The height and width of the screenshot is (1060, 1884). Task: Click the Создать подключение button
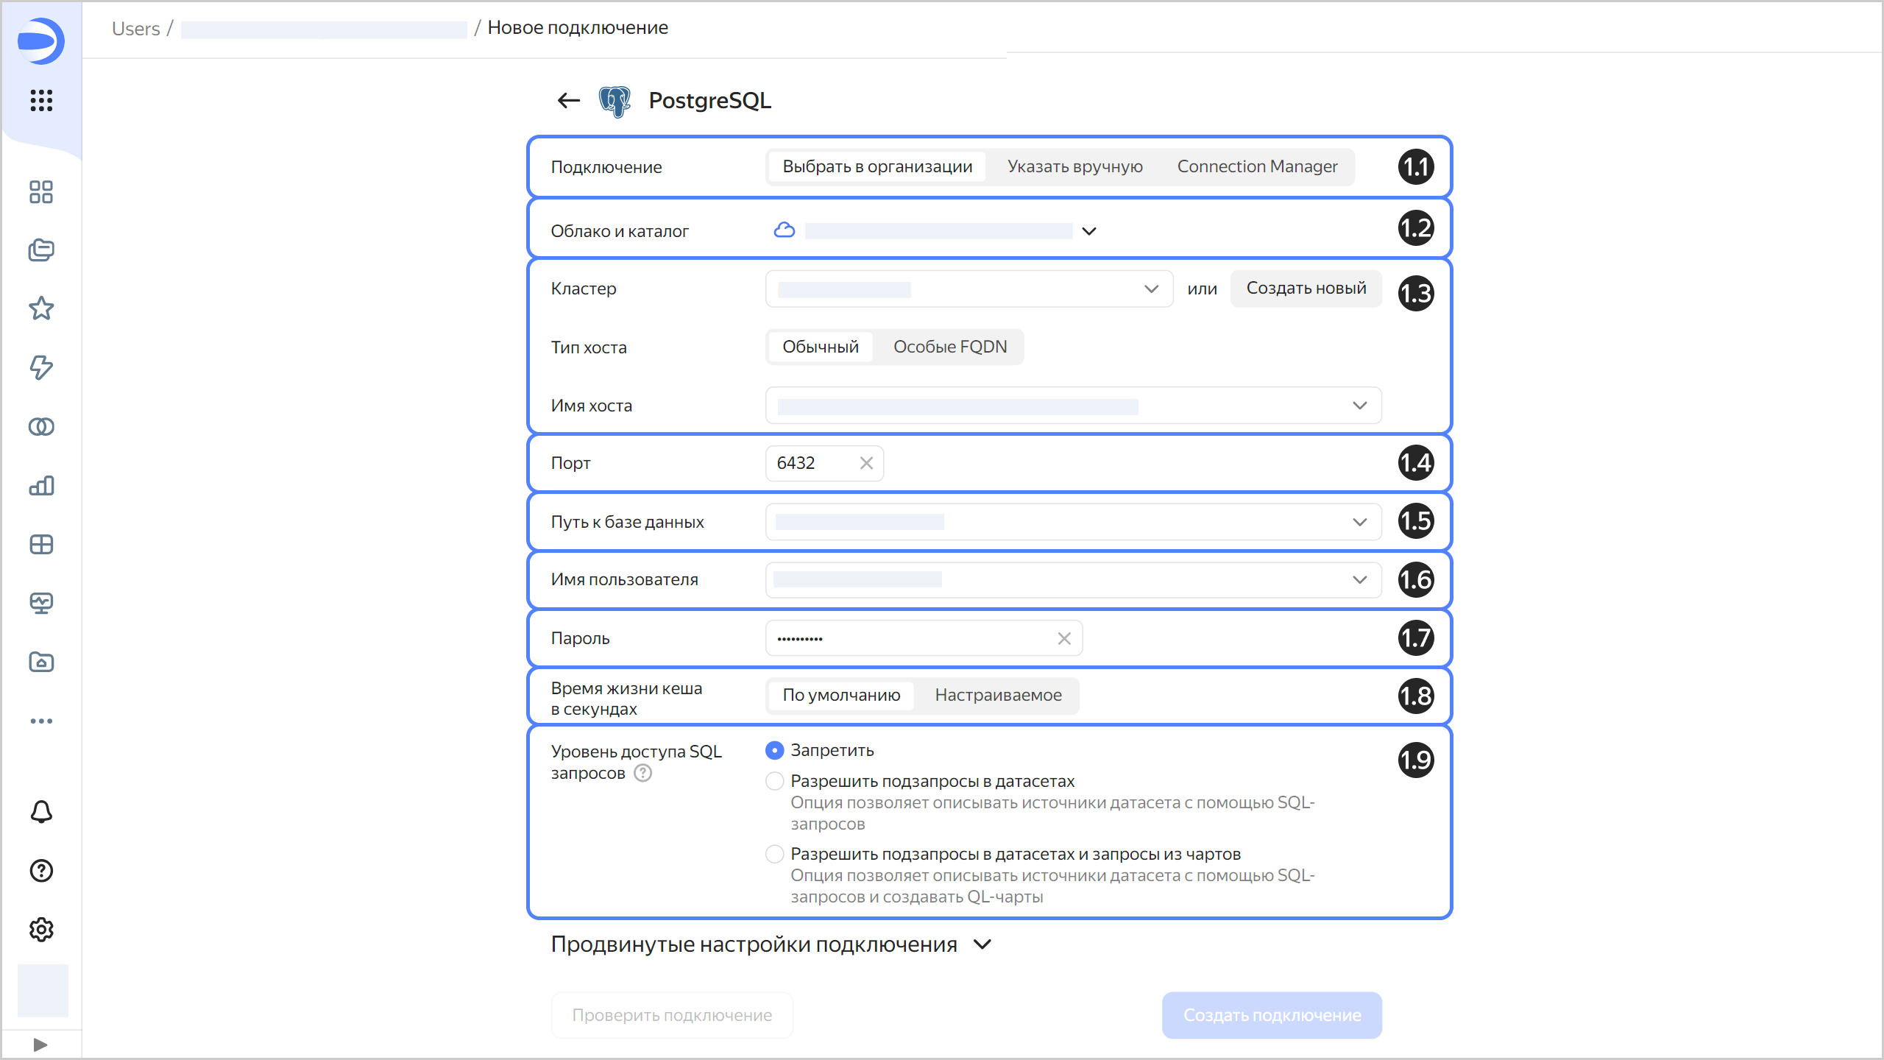1272,1015
